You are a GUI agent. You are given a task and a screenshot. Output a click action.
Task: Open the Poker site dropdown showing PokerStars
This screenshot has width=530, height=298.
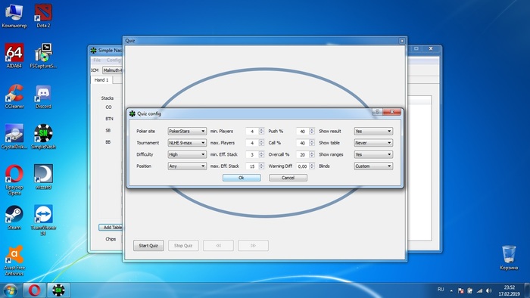187,131
